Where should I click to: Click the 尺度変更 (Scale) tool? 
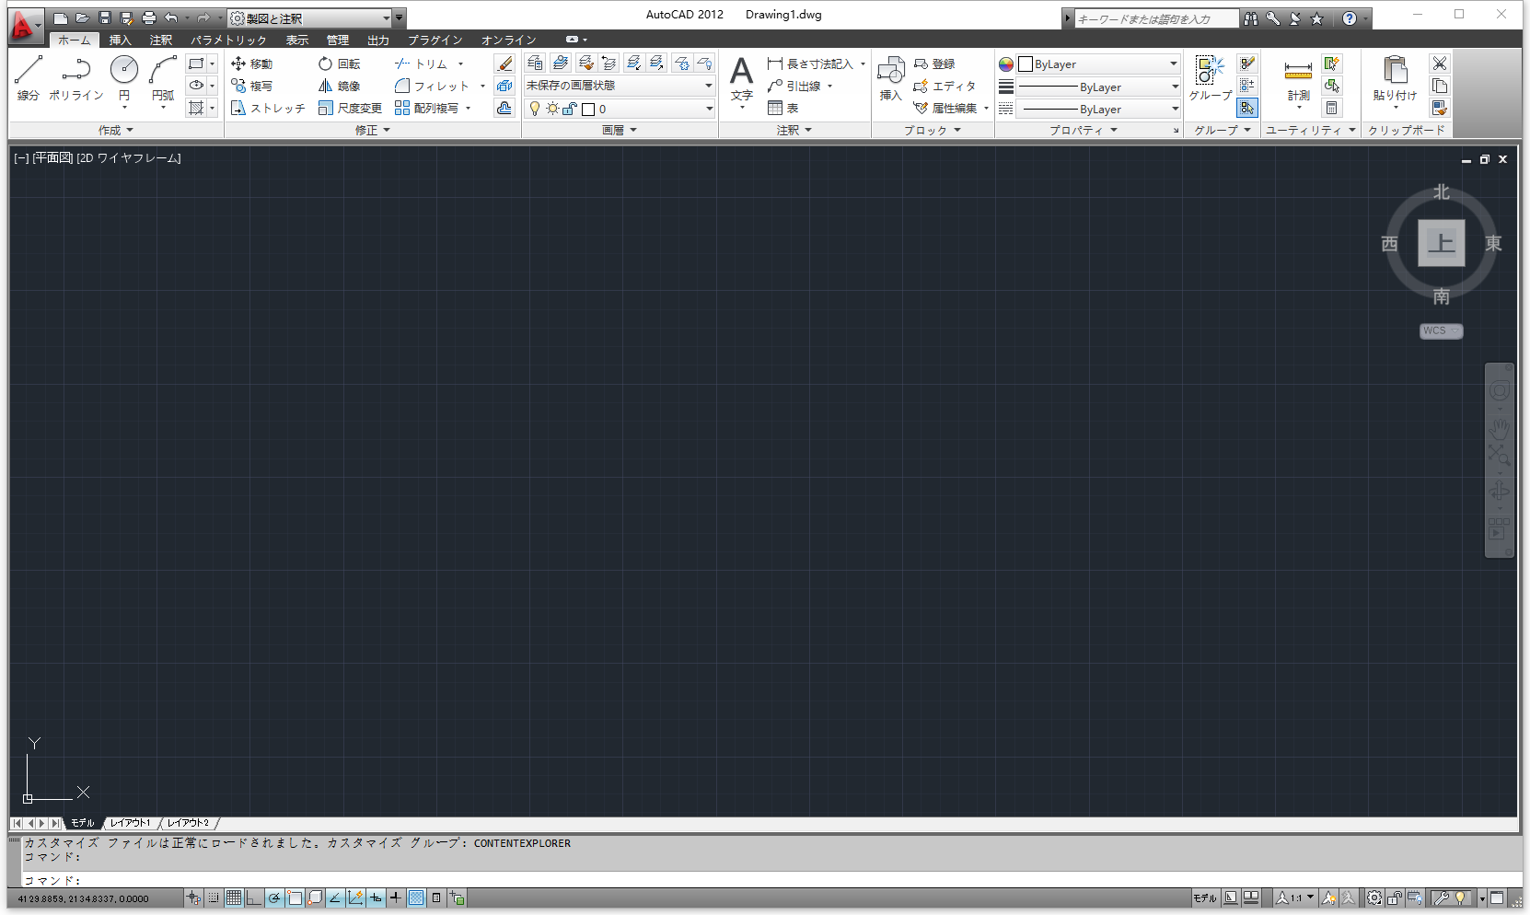point(350,108)
